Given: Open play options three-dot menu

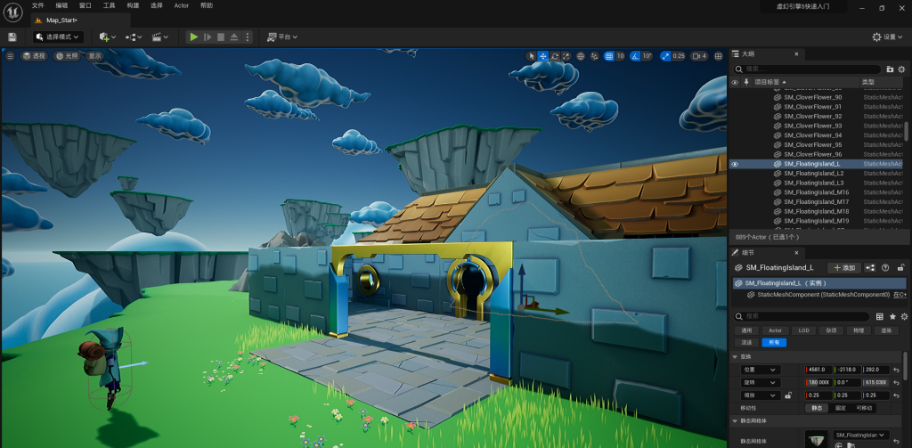Looking at the screenshot, I should pos(248,37).
